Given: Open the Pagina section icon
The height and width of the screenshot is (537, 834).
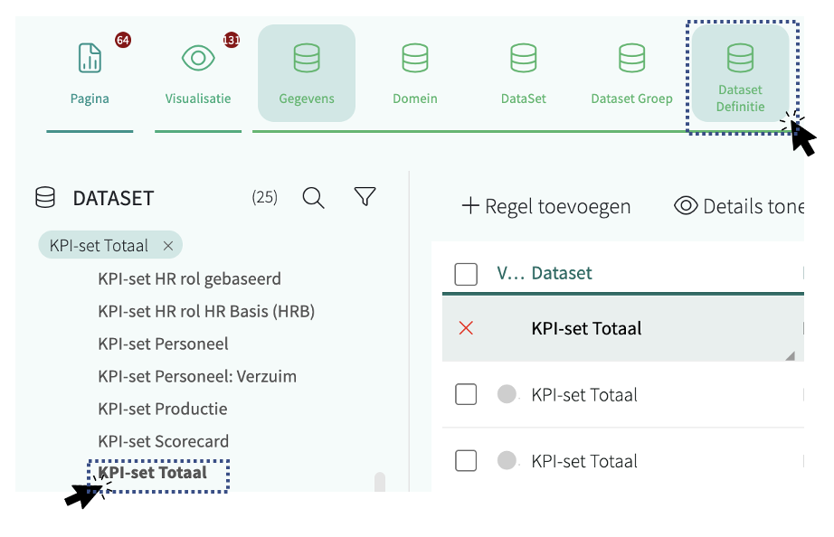Looking at the screenshot, I should tap(90, 59).
